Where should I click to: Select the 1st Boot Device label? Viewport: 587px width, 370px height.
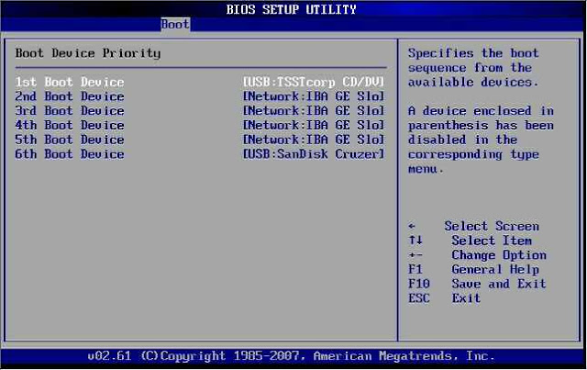point(70,82)
